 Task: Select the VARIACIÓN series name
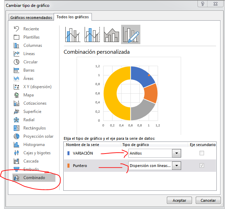[x=83, y=153]
